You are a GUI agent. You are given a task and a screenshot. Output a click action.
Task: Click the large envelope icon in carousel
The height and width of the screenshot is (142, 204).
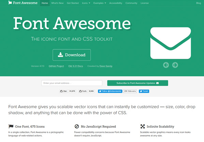point(171,43)
